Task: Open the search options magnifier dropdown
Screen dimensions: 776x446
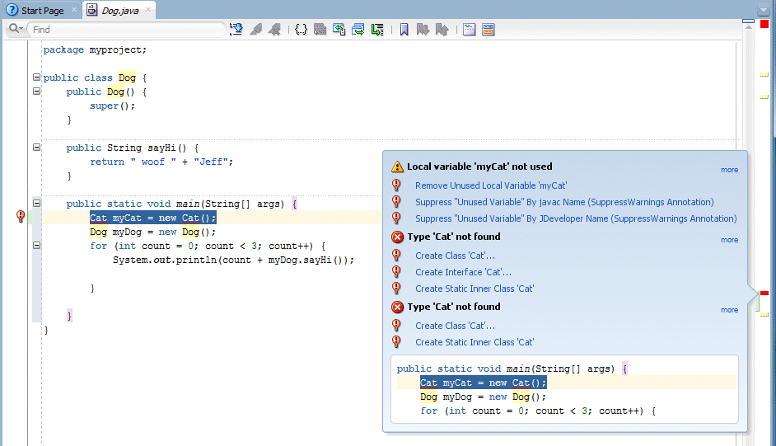Action: coord(16,29)
